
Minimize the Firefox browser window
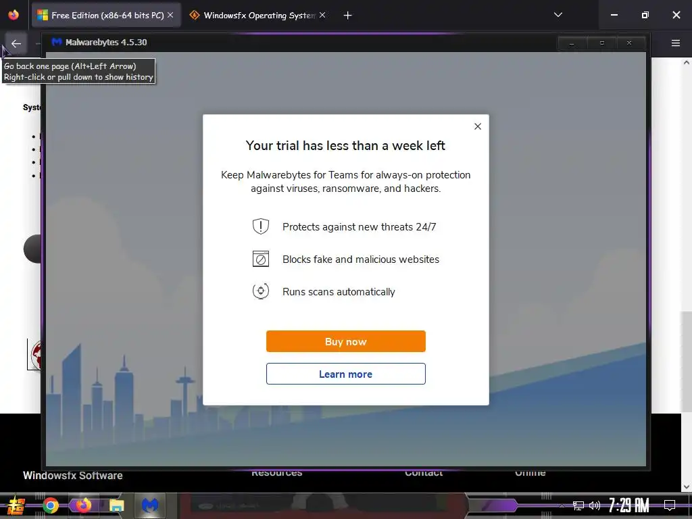[614, 15]
